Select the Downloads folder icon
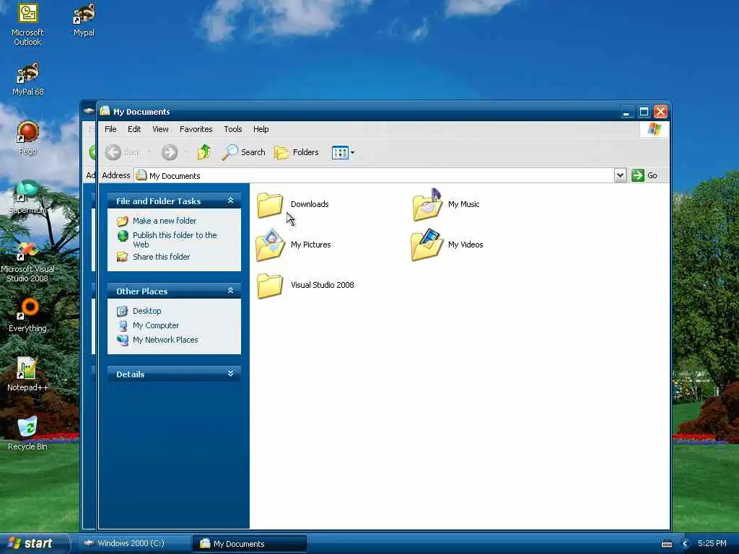 (x=270, y=205)
